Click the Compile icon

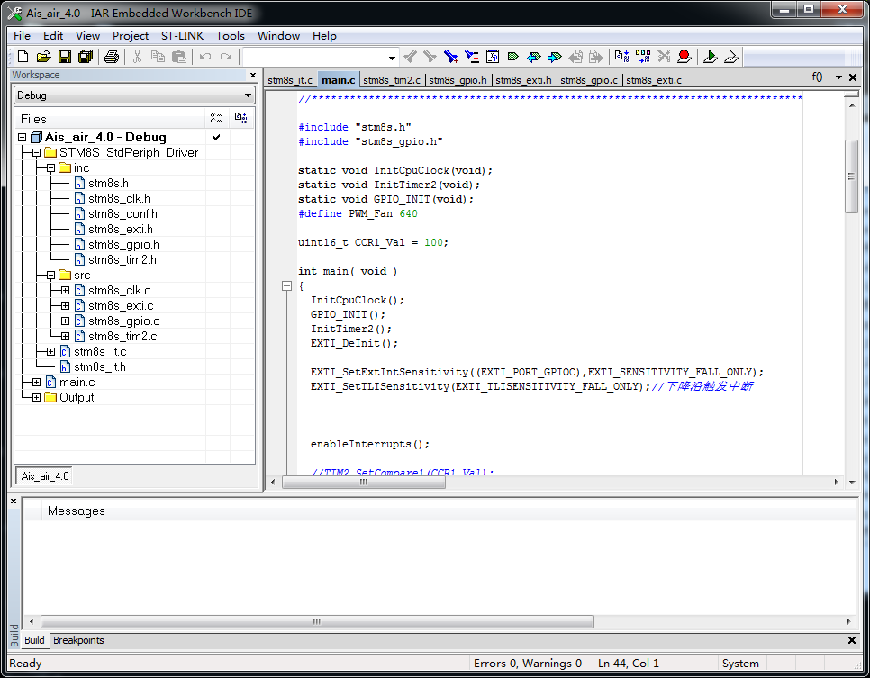[x=622, y=57]
